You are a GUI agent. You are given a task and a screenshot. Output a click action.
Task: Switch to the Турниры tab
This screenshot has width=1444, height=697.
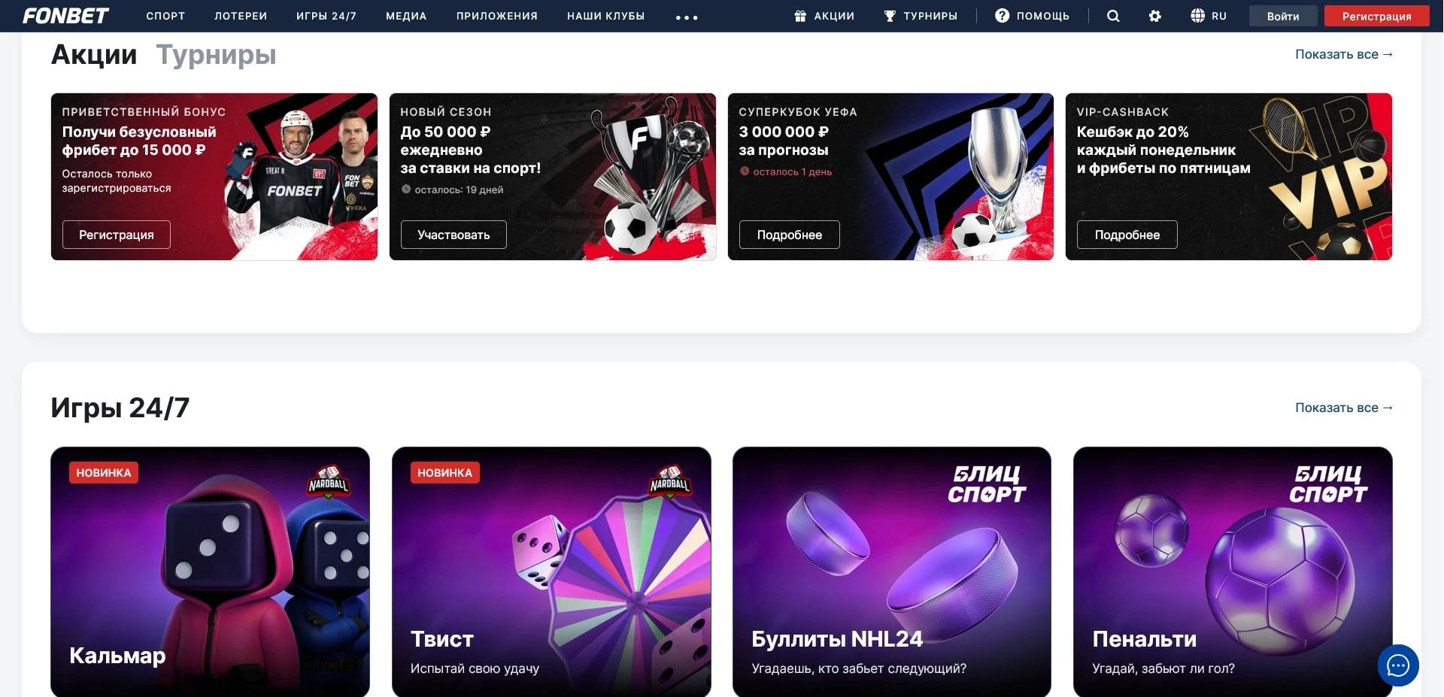216,55
